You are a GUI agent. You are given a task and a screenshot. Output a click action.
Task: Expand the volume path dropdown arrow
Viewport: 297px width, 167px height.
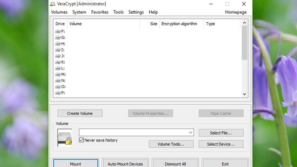[191, 132]
